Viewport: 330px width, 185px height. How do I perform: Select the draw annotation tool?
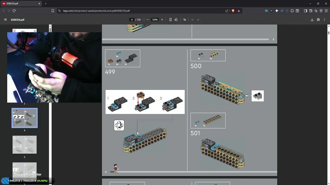tap(185, 20)
